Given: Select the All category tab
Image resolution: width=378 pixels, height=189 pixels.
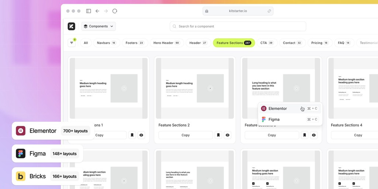Looking at the screenshot, I should tap(86, 43).
